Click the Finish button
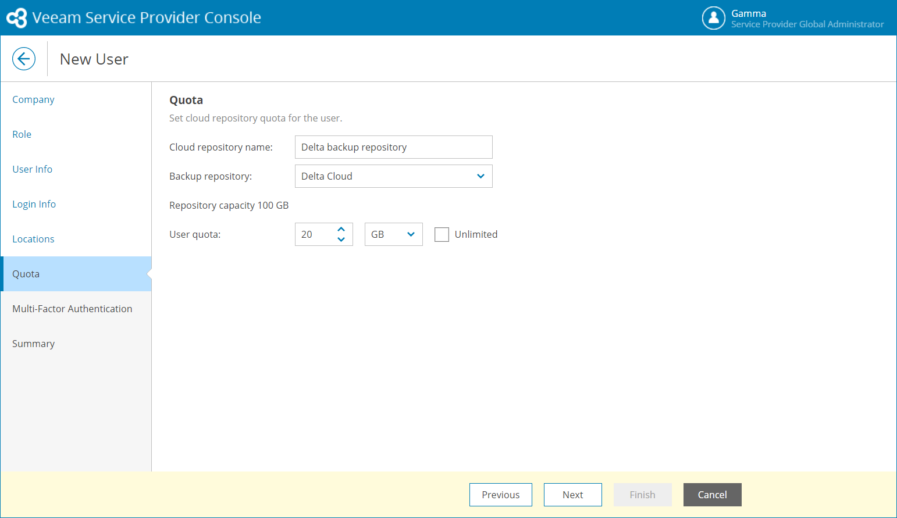897x518 pixels. (643, 495)
